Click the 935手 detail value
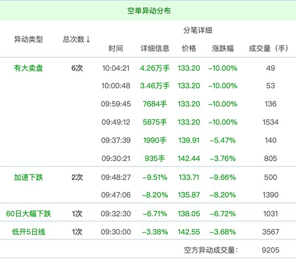The width and height of the screenshot is (296, 259). click(155, 158)
